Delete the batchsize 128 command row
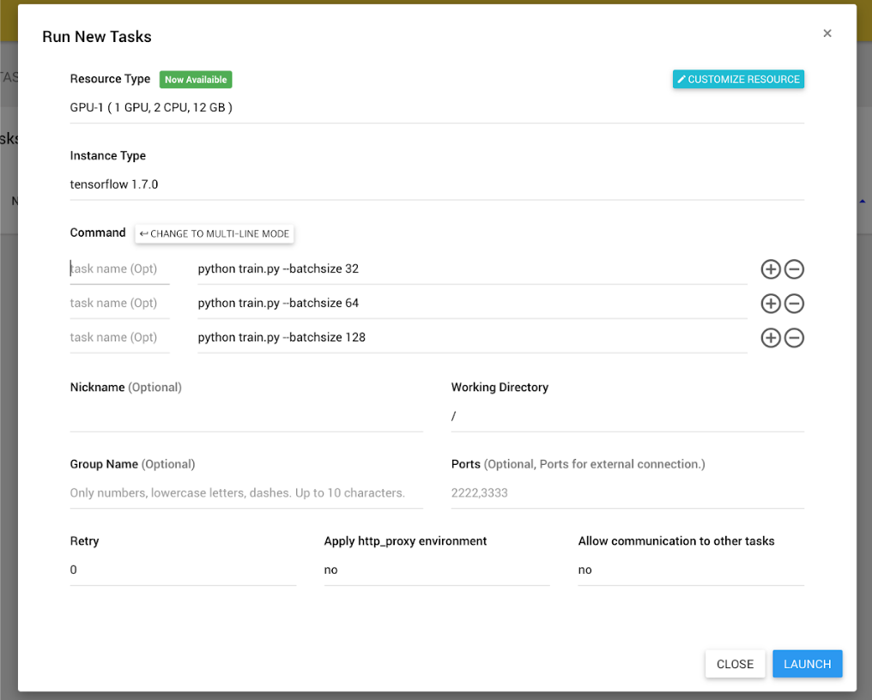The height and width of the screenshot is (700, 872). click(x=795, y=338)
